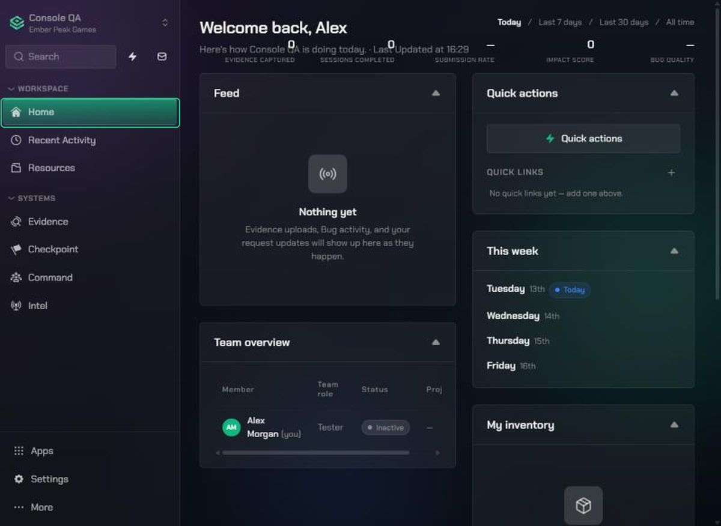The image size is (721, 526).
Task: Click the Team role column header
Action: [328, 389]
